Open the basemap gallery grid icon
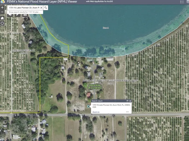The height and width of the screenshot is (141, 189). click(x=25, y=15)
